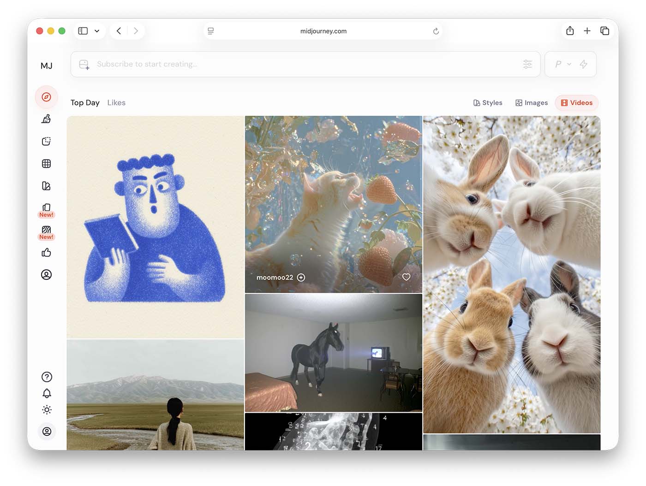Switch to the Likes tab

(x=116, y=103)
